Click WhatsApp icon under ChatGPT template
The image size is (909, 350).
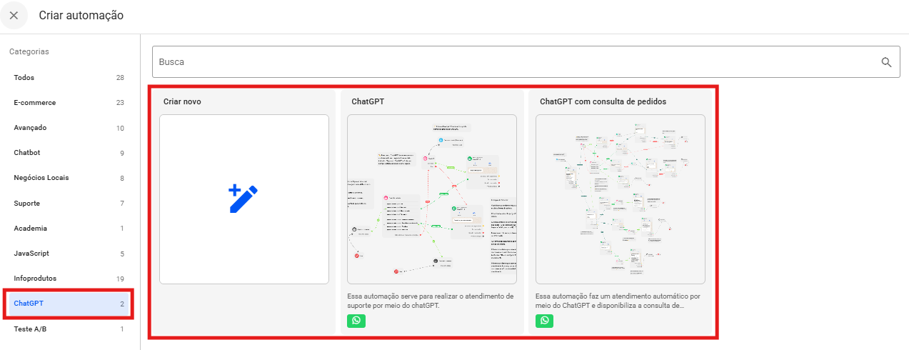(x=356, y=321)
